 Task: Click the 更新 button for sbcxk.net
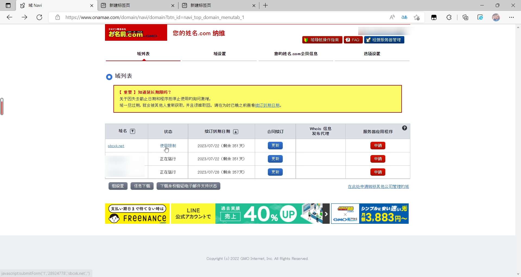click(275, 146)
